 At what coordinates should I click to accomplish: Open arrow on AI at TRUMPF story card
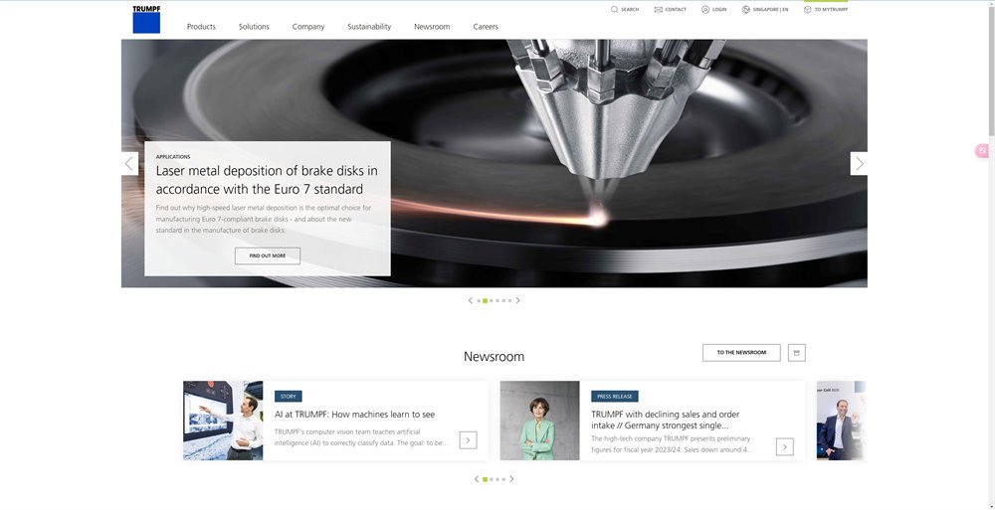click(468, 440)
